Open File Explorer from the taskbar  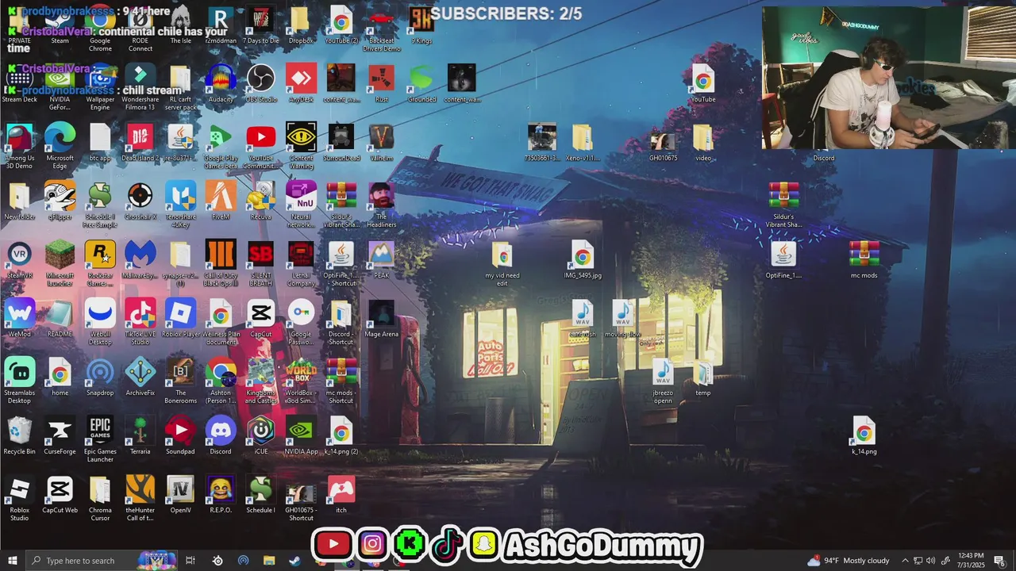tap(268, 561)
